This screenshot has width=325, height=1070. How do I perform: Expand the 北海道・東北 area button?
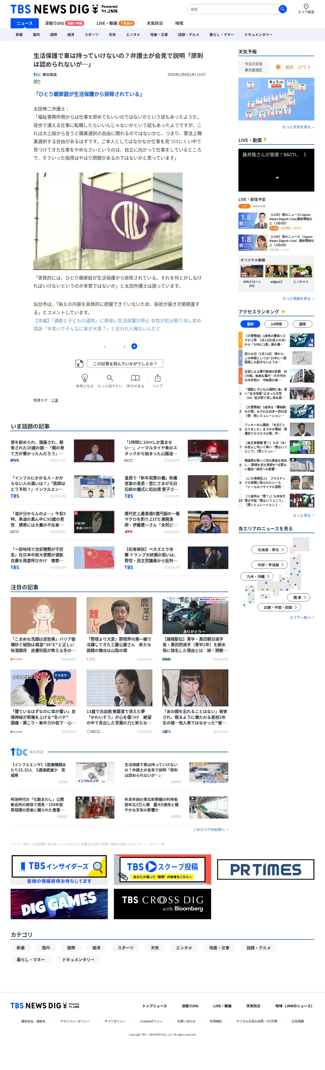(x=269, y=550)
